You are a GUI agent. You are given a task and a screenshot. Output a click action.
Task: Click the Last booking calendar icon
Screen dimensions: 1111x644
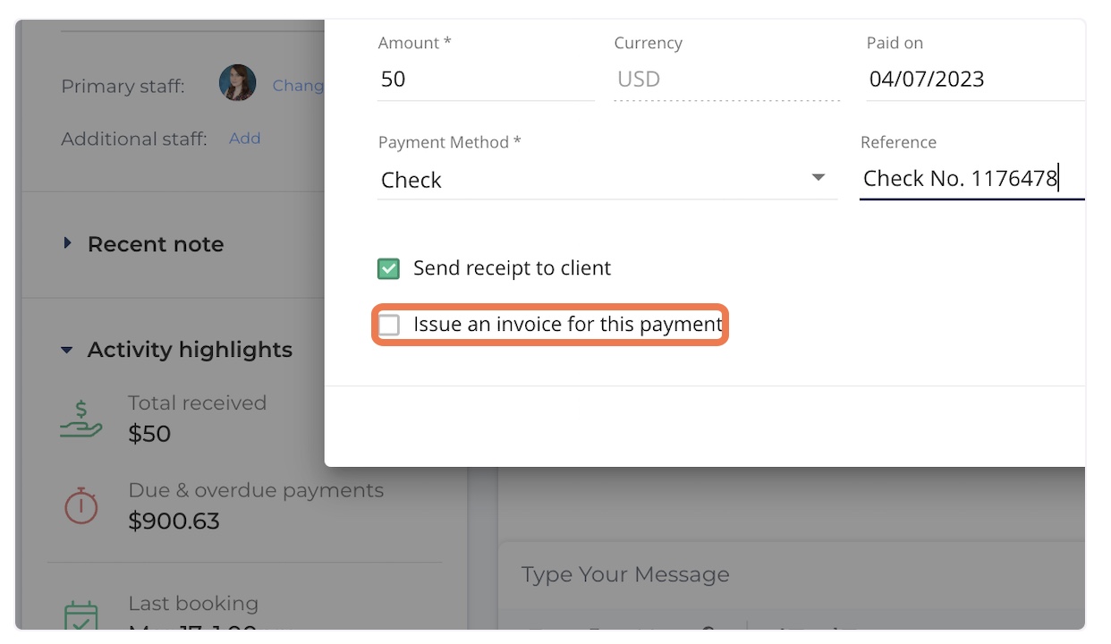[81, 615]
